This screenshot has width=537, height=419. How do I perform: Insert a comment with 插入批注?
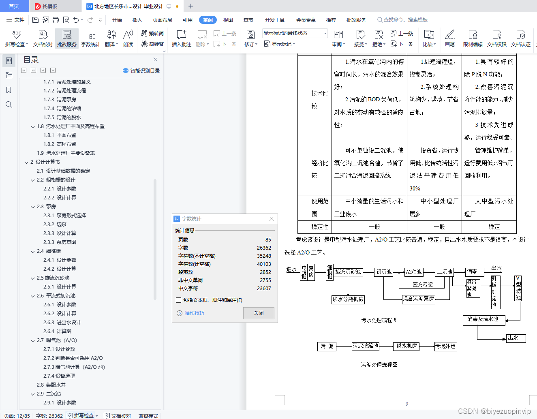click(x=182, y=38)
